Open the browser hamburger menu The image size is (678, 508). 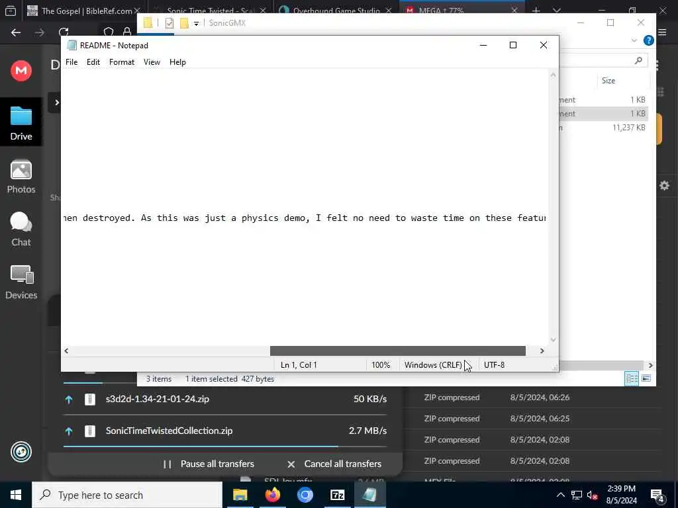(x=662, y=32)
